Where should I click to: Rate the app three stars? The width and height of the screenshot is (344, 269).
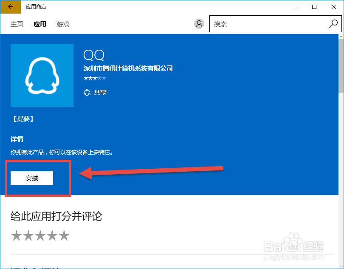pyautogui.click(x=40, y=235)
